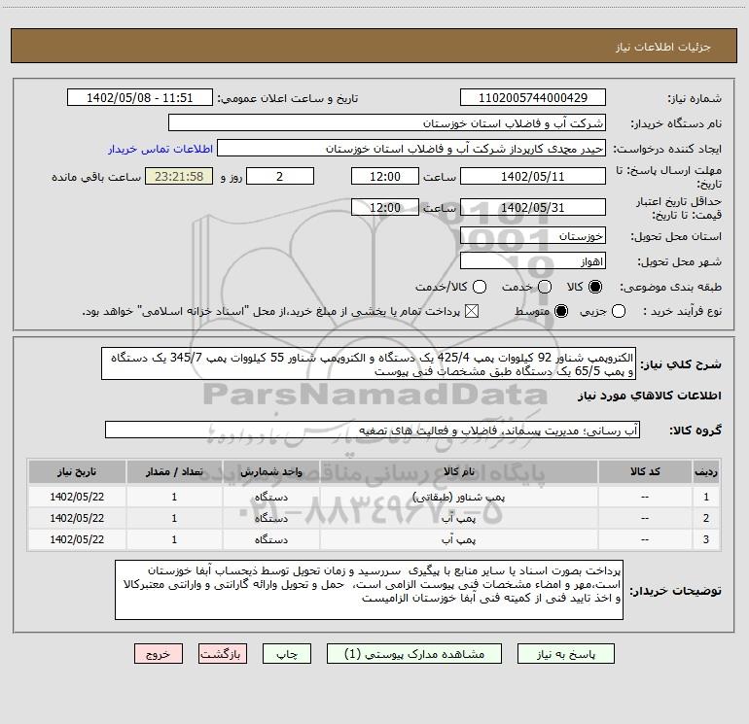Click the نام کالا column header
The image size is (749, 724).
click(458, 471)
